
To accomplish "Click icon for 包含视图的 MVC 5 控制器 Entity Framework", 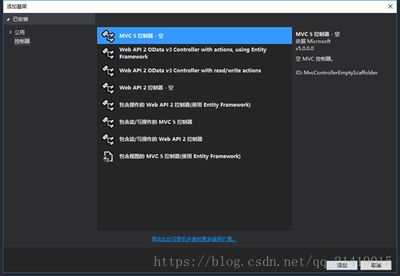I will coord(108,156).
